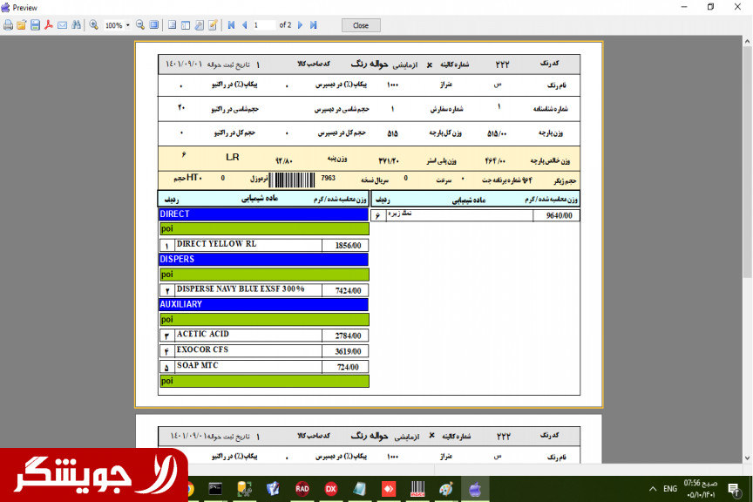The height and width of the screenshot is (502, 753).
Task: Click the page number input field
Action: 263,25
